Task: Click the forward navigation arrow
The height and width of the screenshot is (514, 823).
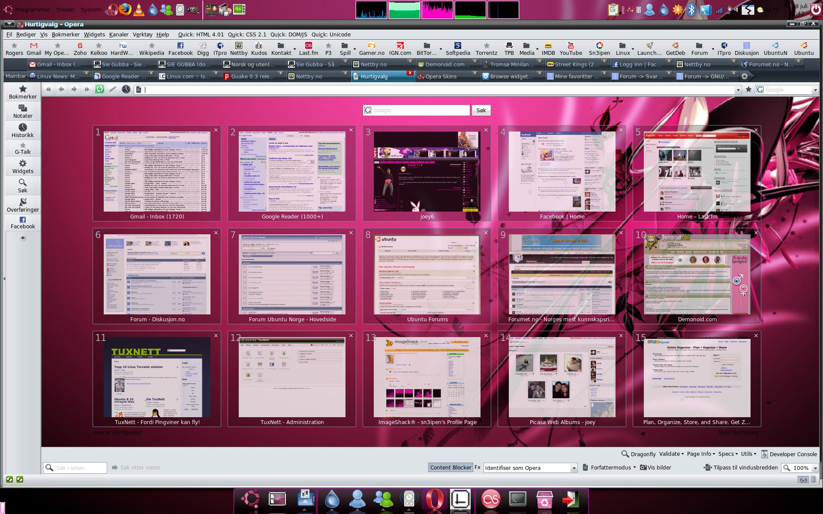Action: (x=74, y=89)
